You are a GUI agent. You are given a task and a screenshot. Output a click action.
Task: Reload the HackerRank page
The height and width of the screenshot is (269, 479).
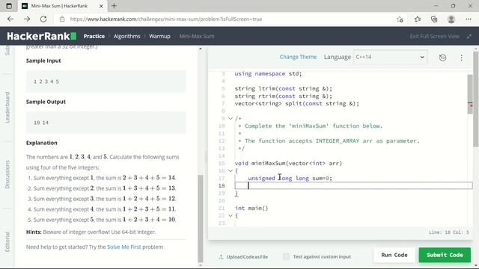point(43,19)
